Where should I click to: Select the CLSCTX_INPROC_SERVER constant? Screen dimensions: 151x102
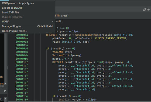click(x=111, y=38)
